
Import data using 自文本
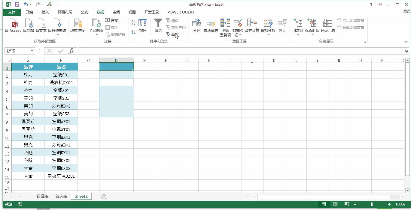41,26
